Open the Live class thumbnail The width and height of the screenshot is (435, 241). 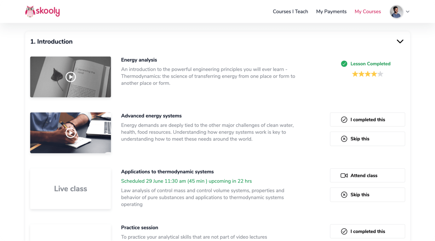71,188
